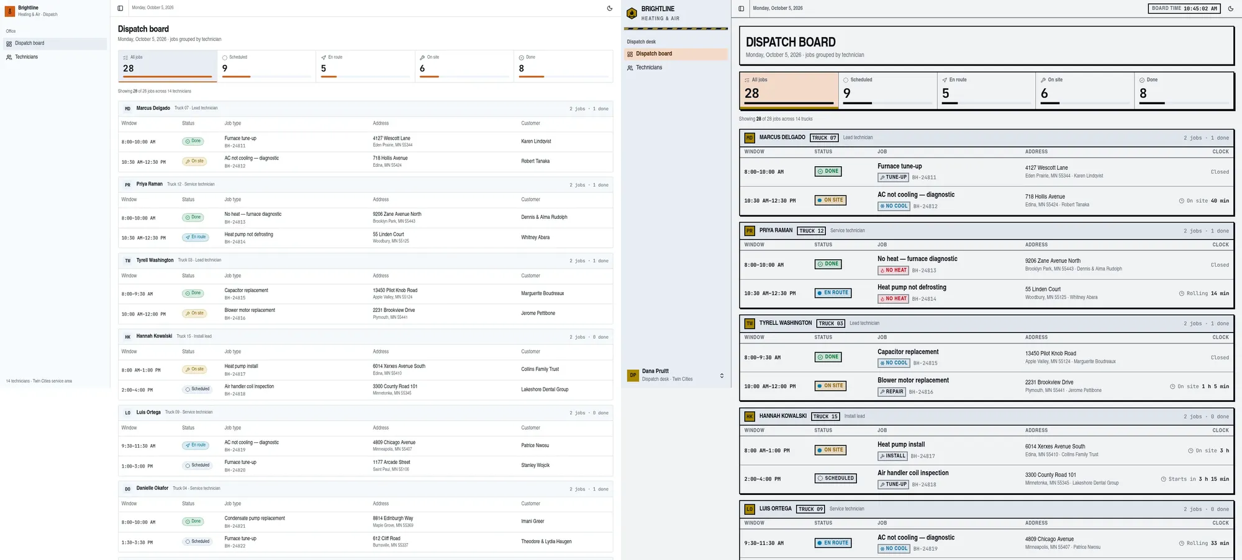Click the bold EN ROUTE badge for Heat pump not defrosting
Viewport: 1242px width, 560px height.
tap(833, 293)
